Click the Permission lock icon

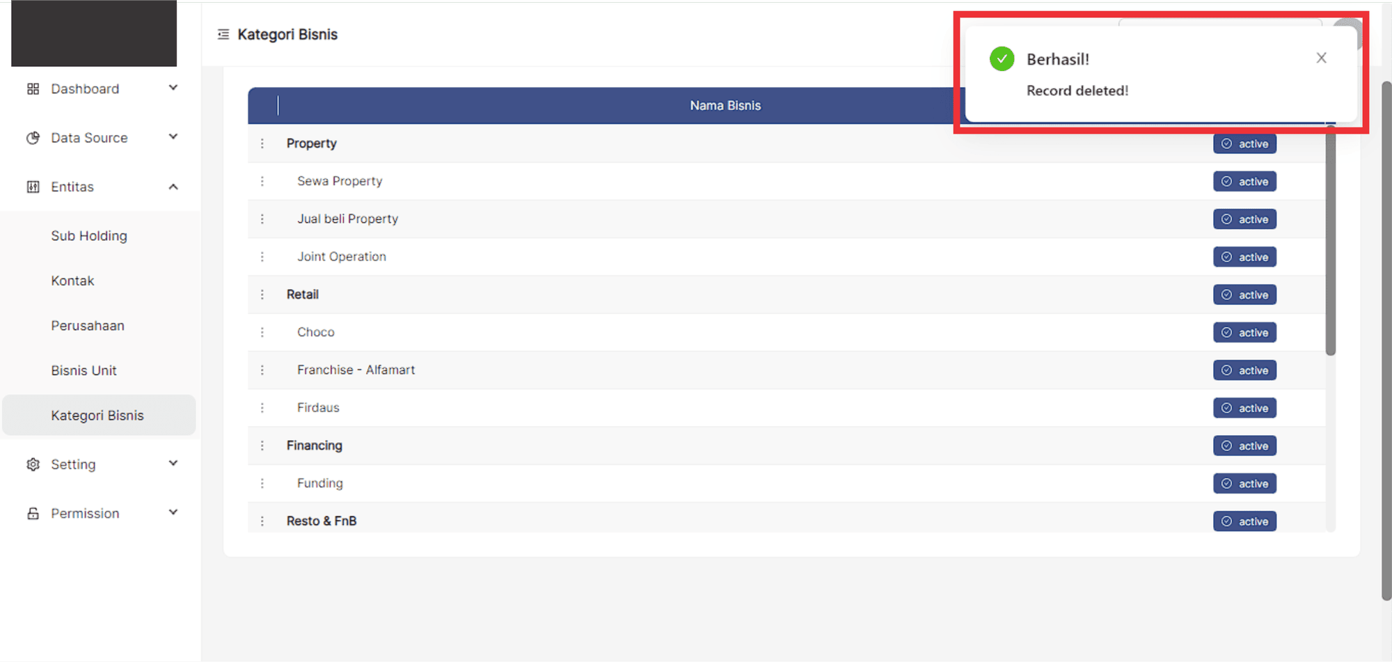coord(33,514)
